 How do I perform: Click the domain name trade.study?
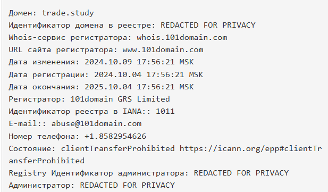click(68, 13)
